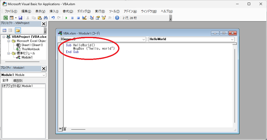267x140 pixels.
Task: Save the workbook with the floppy disk icon
Action: coord(20,18)
